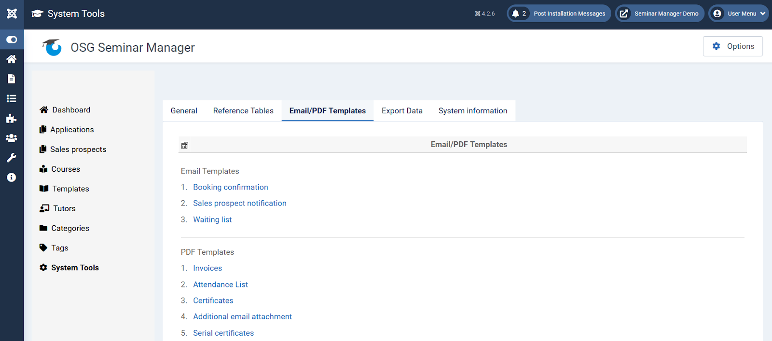The height and width of the screenshot is (341, 772).
Task: Open the Options settings button
Action: pyautogui.click(x=732, y=46)
